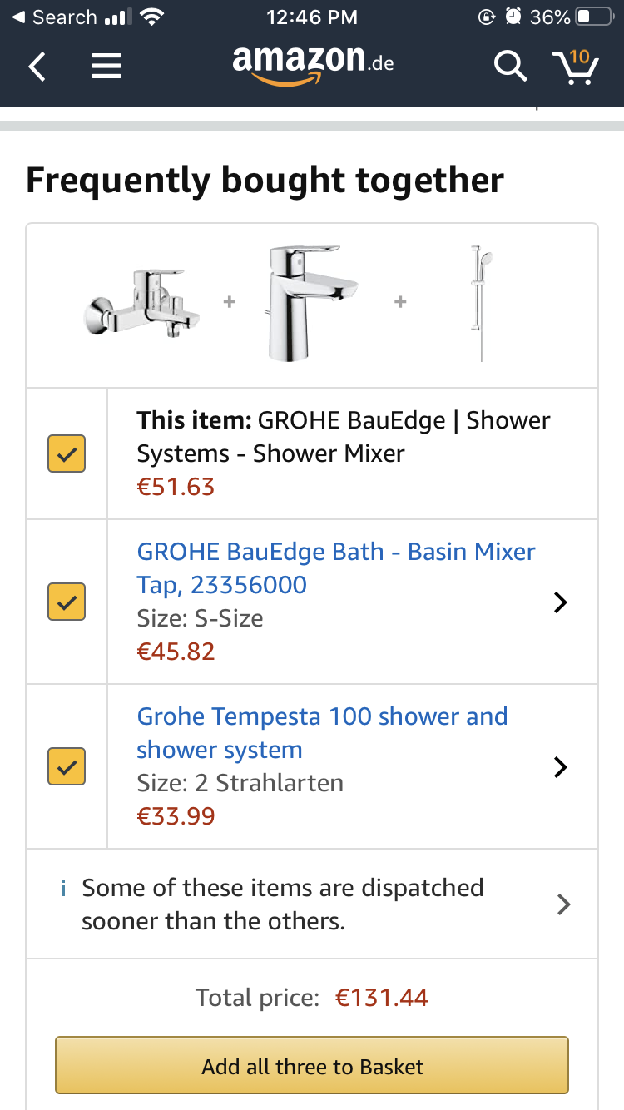Add all three to Basket
Viewport: 624px width, 1110px height.
coord(312,1065)
